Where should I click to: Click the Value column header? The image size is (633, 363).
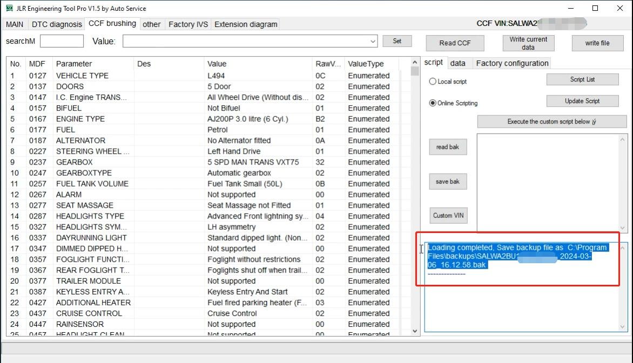[x=258, y=64]
